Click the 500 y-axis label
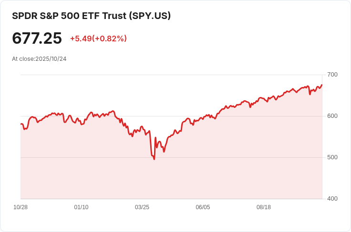The width and height of the screenshot is (351, 232). (x=332, y=157)
